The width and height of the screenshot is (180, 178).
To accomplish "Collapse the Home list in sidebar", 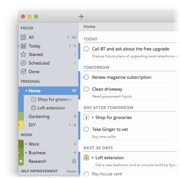I will click(x=26, y=91).
